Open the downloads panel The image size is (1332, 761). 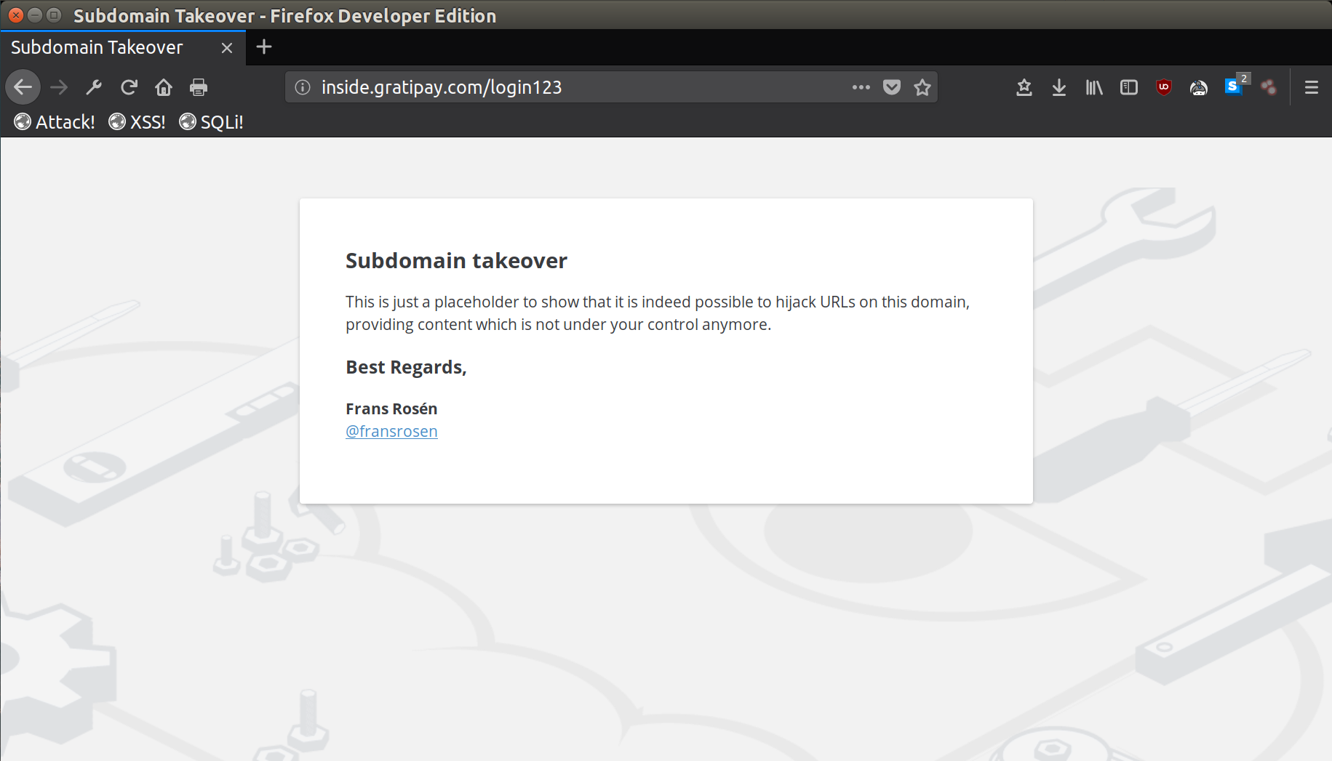[1059, 87]
